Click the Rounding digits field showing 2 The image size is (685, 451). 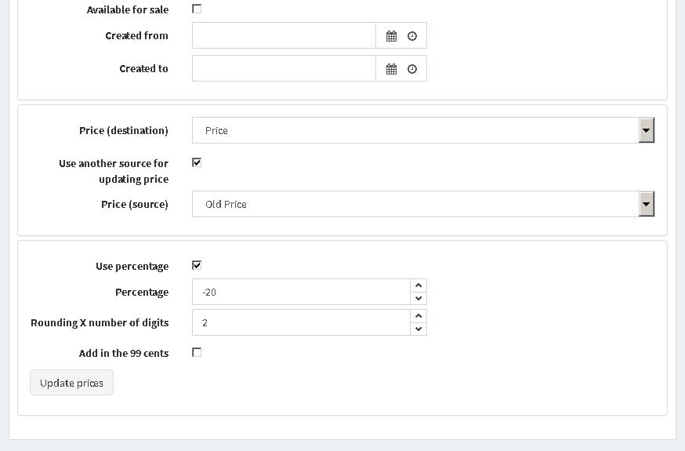(302, 322)
